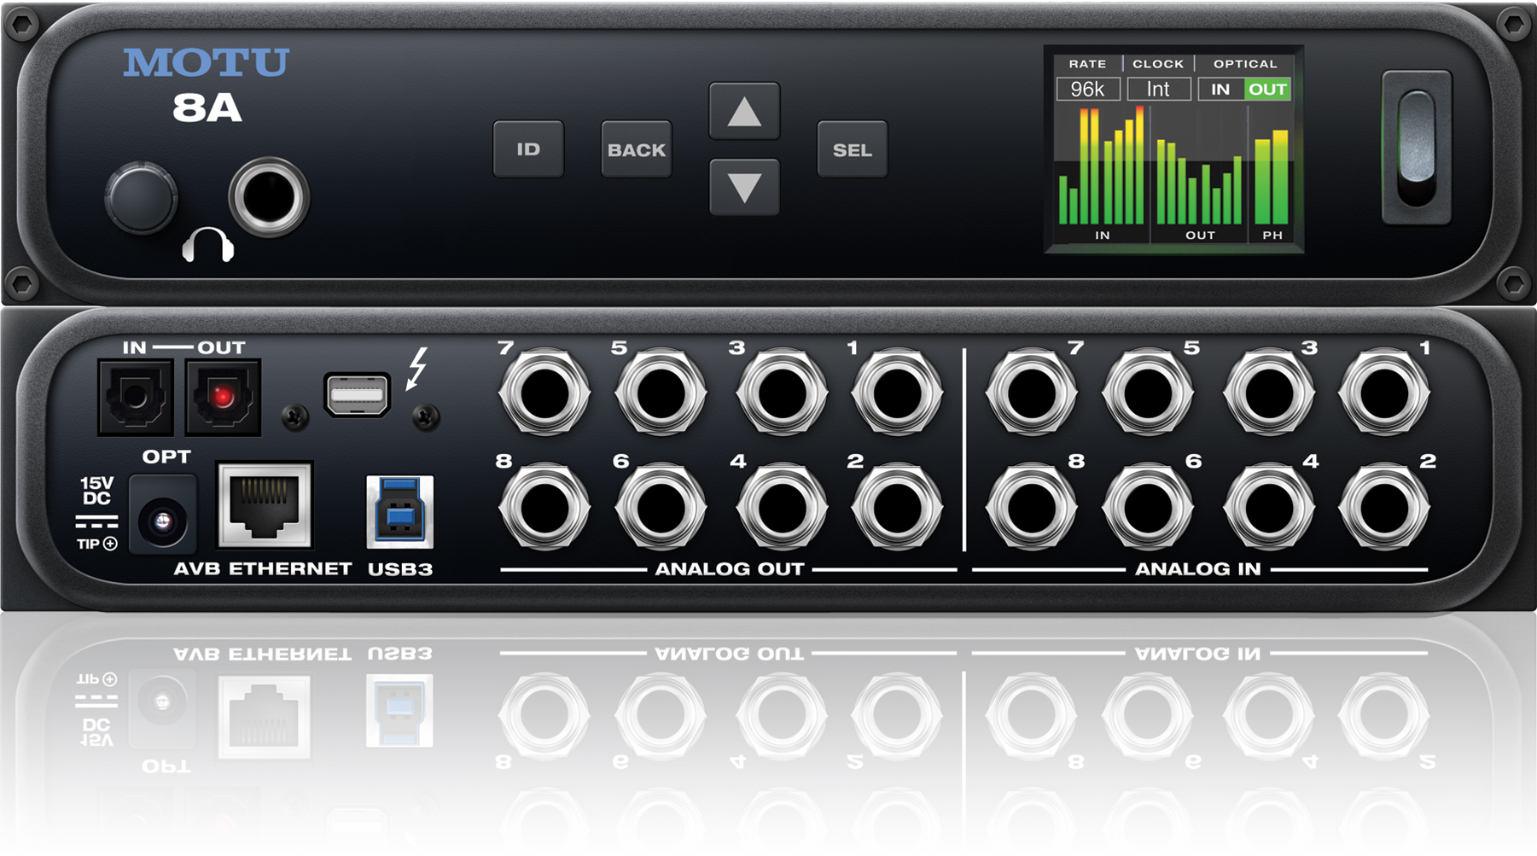
Task: Click the Thunderbolt port
Action: pyautogui.click(x=358, y=395)
